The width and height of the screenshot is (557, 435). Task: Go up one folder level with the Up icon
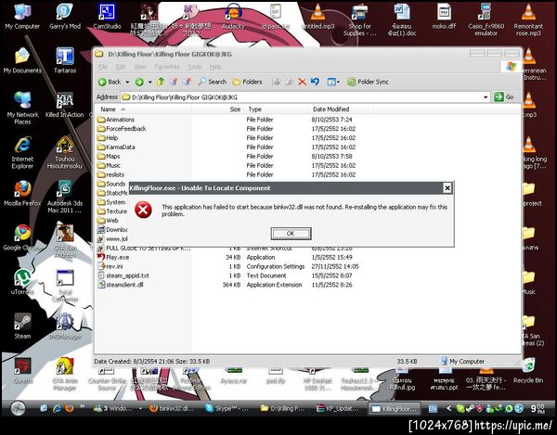[161, 82]
